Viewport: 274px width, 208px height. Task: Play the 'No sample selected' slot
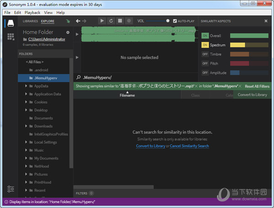click(77, 58)
